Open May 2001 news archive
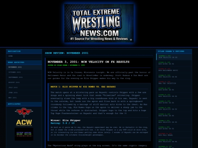This screenshot has width=198, height=148. (x=24, y=98)
